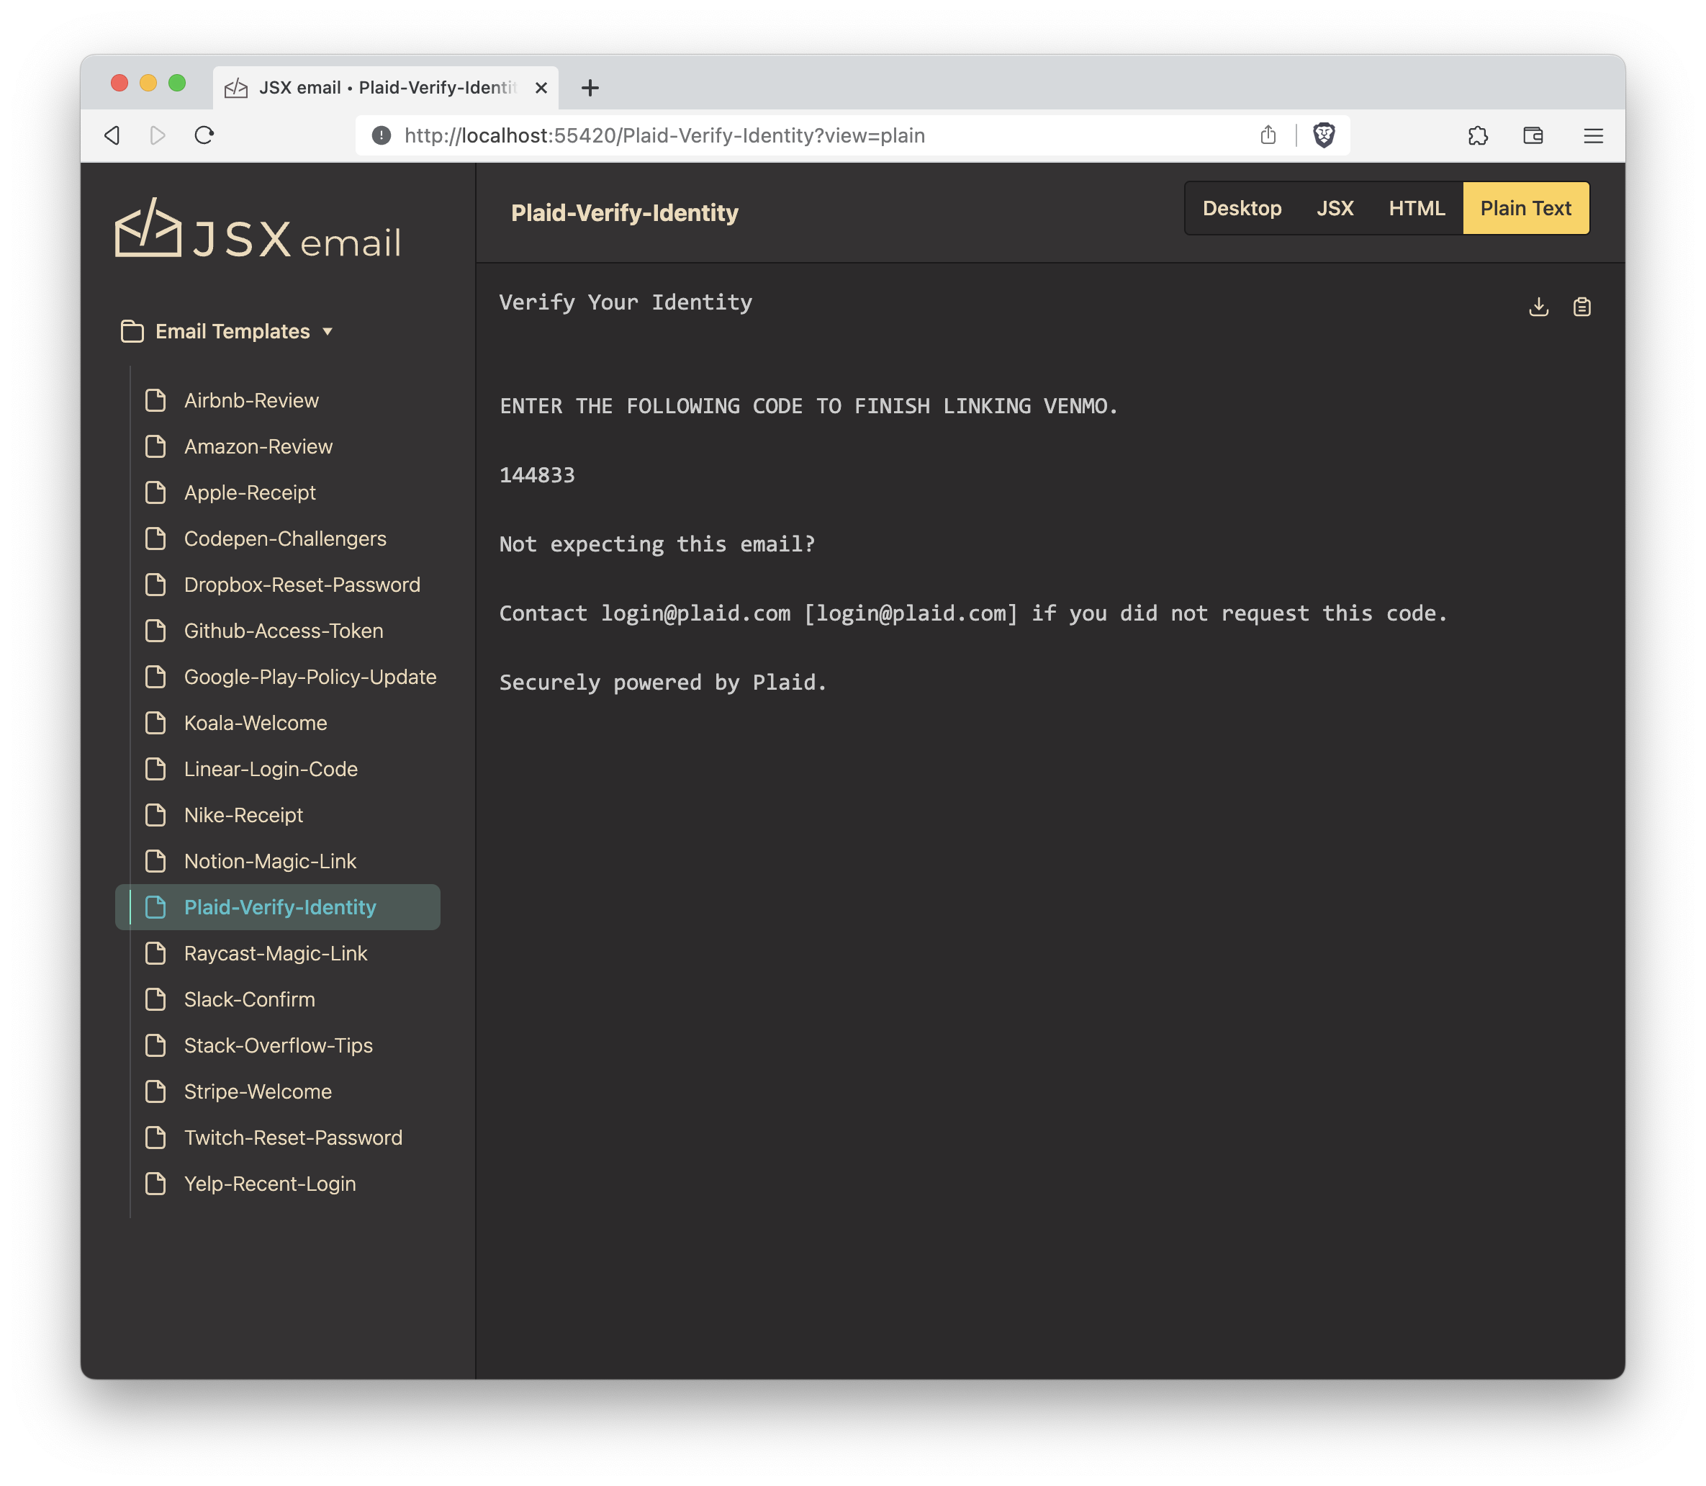This screenshot has width=1706, height=1486.
Task: Click the Plaid-Verify-Identity page heading
Action: 624,213
